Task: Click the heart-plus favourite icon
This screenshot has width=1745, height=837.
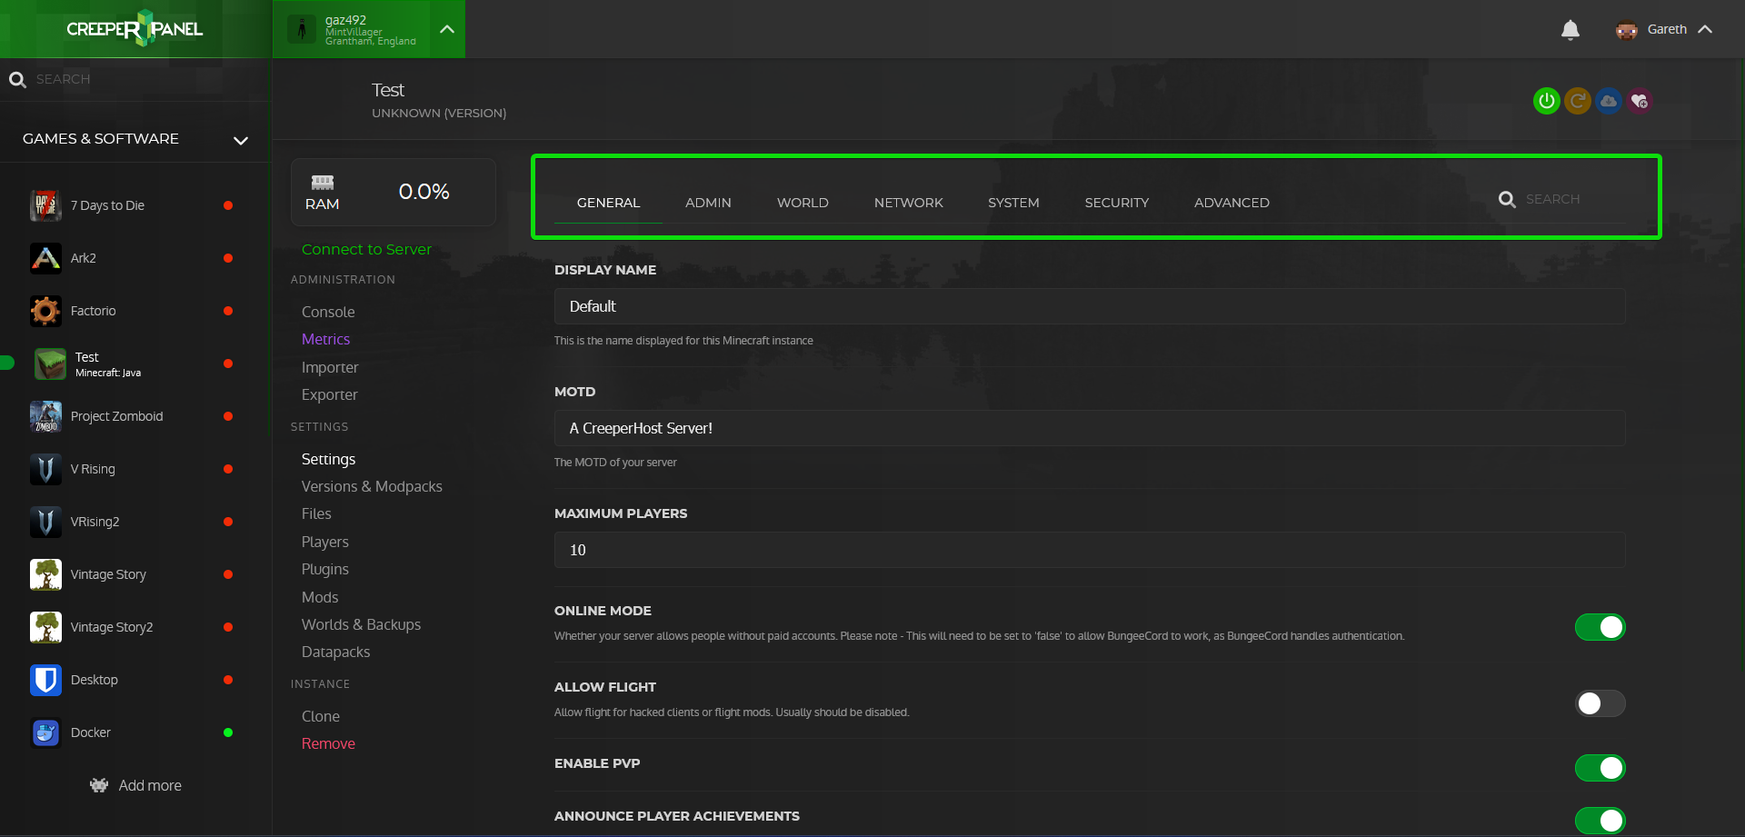Action: coord(1640,101)
